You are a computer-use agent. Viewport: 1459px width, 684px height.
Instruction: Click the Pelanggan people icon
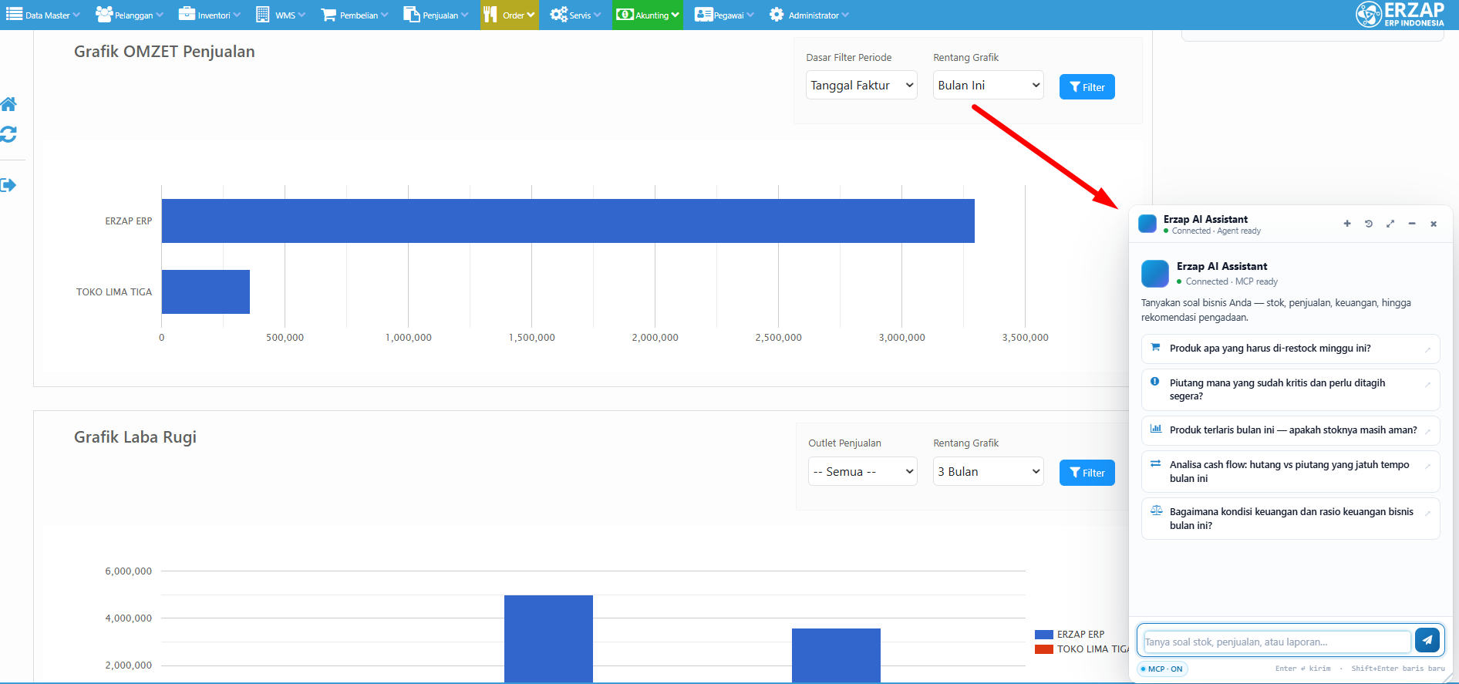(x=104, y=14)
